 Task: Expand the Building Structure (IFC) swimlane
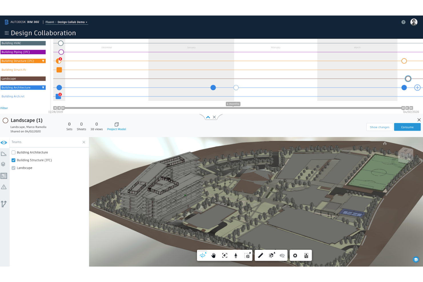point(42,61)
